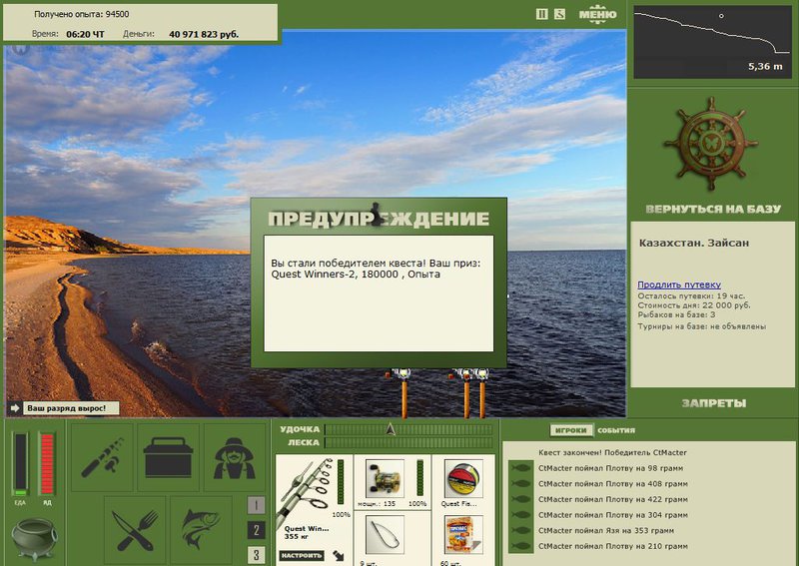This screenshot has height=566, width=799.
Task: Click the 'Продлить путевку' link
Action: pos(679,284)
